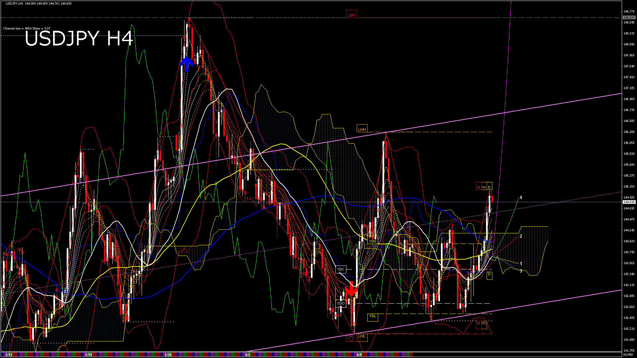Click the YDH label box
Image resolution: width=637 pixels, height=358 pixels.
(x=373, y=241)
